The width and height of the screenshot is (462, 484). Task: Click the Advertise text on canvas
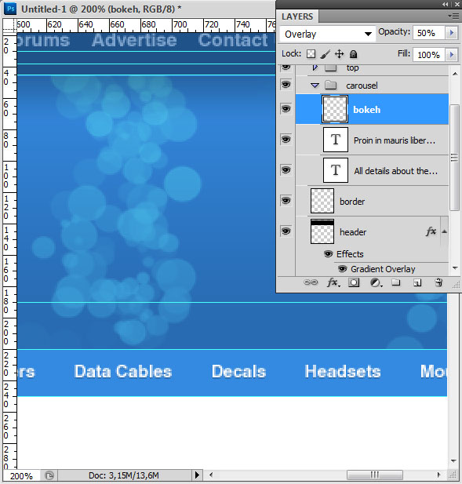[134, 41]
